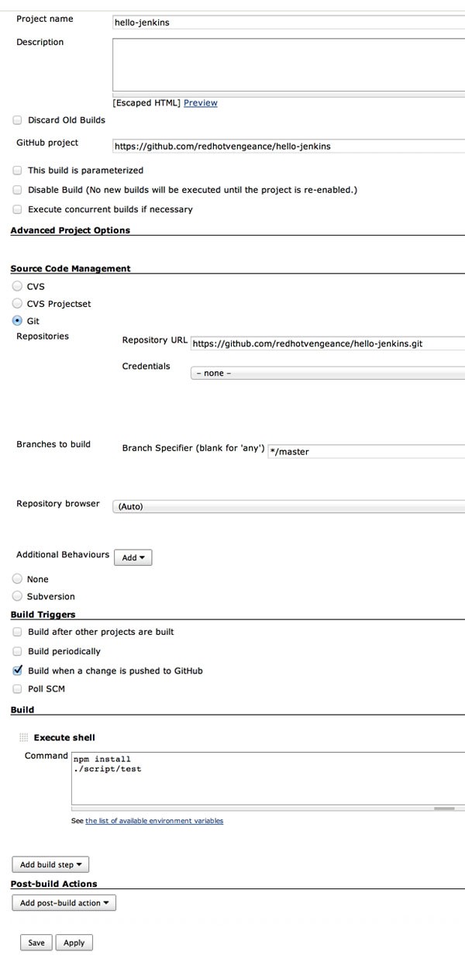The height and width of the screenshot is (962, 465).
Task: Enable Discard Old Builds checkbox
Action: coord(17,120)
